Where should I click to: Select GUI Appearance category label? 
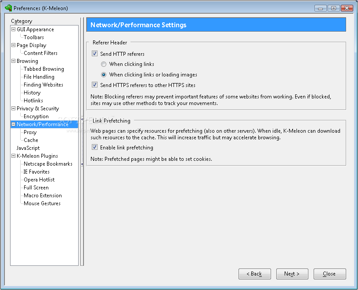point(36,29)
